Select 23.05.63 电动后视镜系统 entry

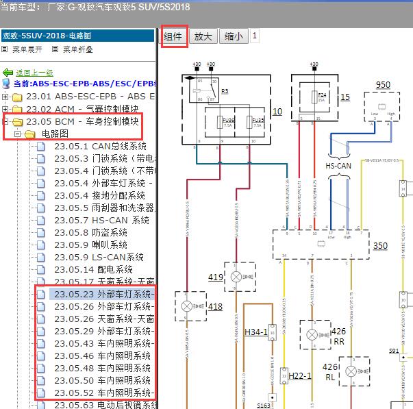[105, 405]
